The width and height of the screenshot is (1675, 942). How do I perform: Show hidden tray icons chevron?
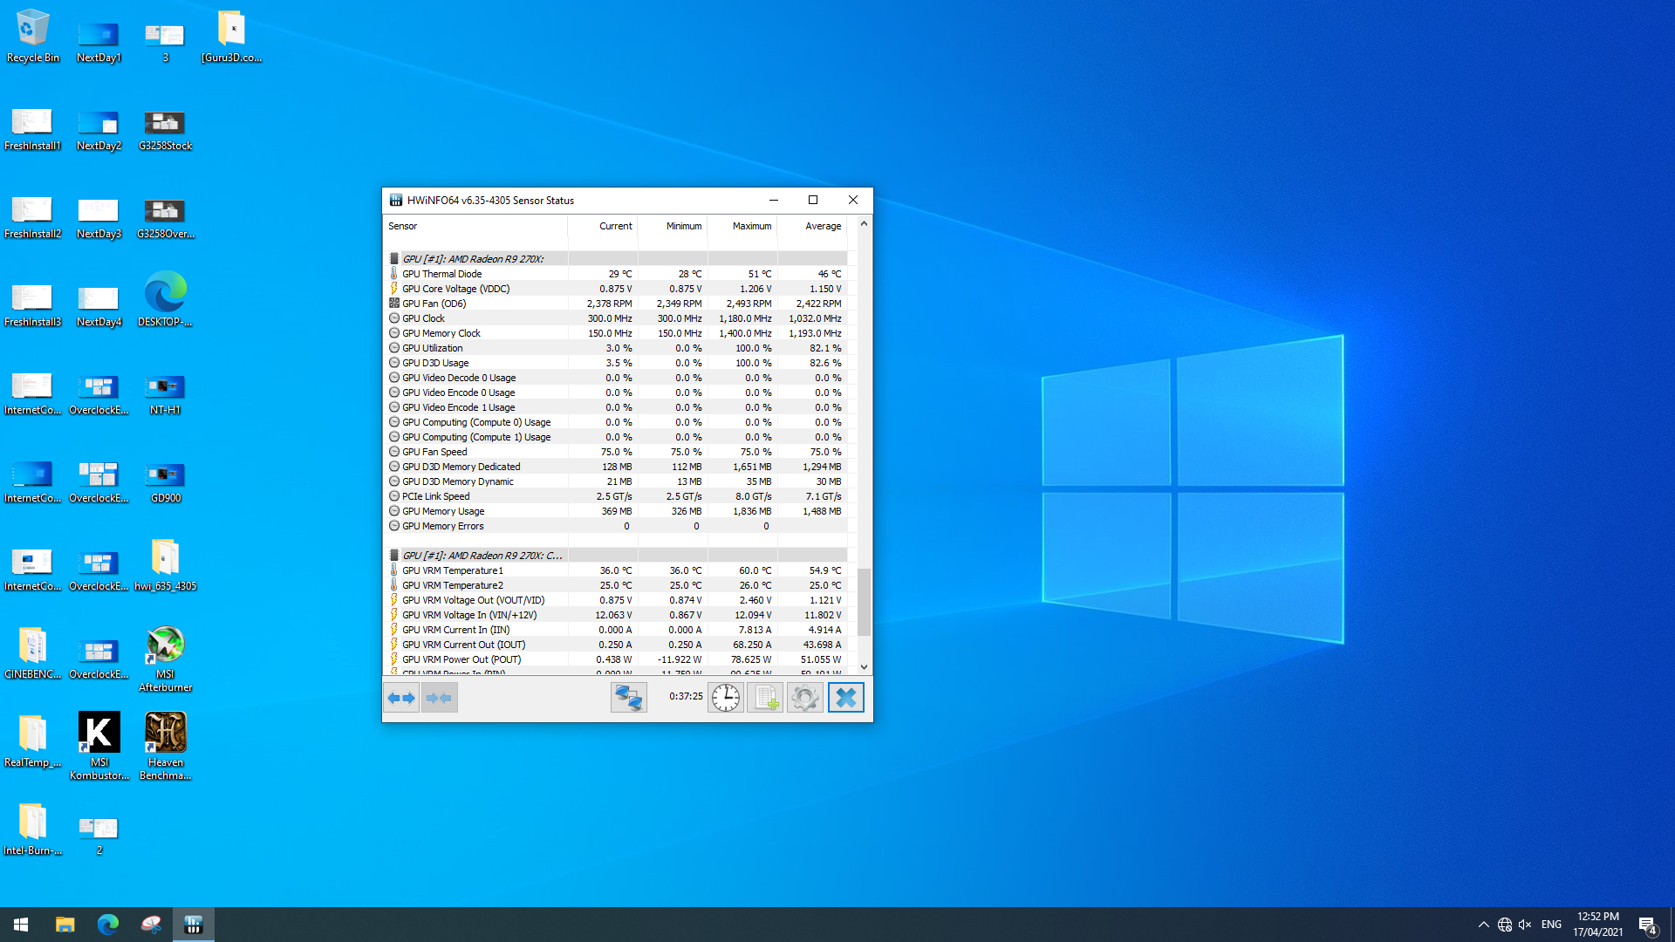pos(1484,925)
